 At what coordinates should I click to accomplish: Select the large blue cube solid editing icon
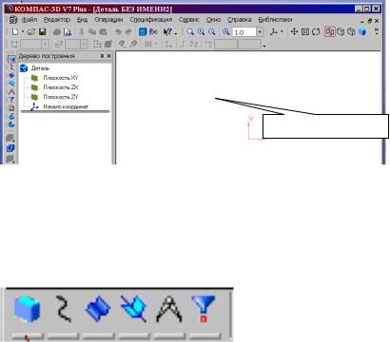pyautogui.click(x=27, y=309)
